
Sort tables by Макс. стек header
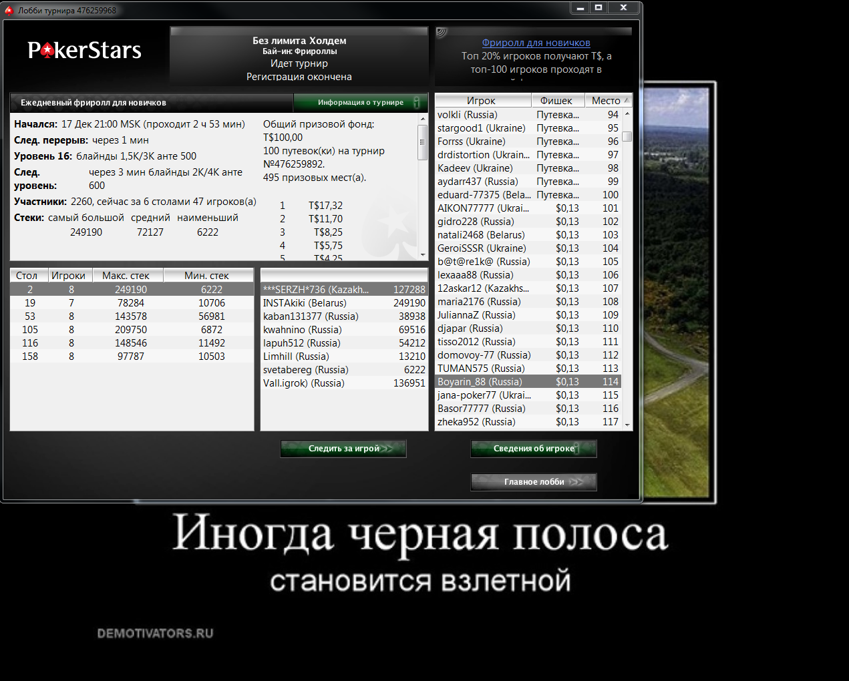[x=126, y=276]
